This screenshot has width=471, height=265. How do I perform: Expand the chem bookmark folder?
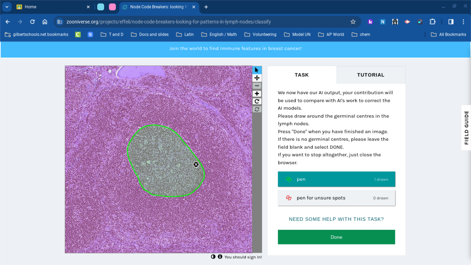pyautogui.click(x=361, y=35)
